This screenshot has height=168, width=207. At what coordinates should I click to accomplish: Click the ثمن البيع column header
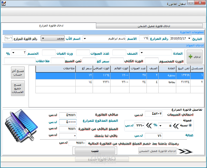[x=183, y=68]
